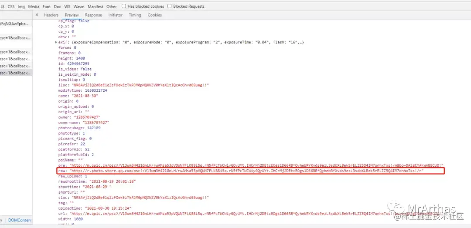Screen dimensions: 471x228
Task: Filter requests by WS type
Action: pyautogui.click(x=67, y=6)
